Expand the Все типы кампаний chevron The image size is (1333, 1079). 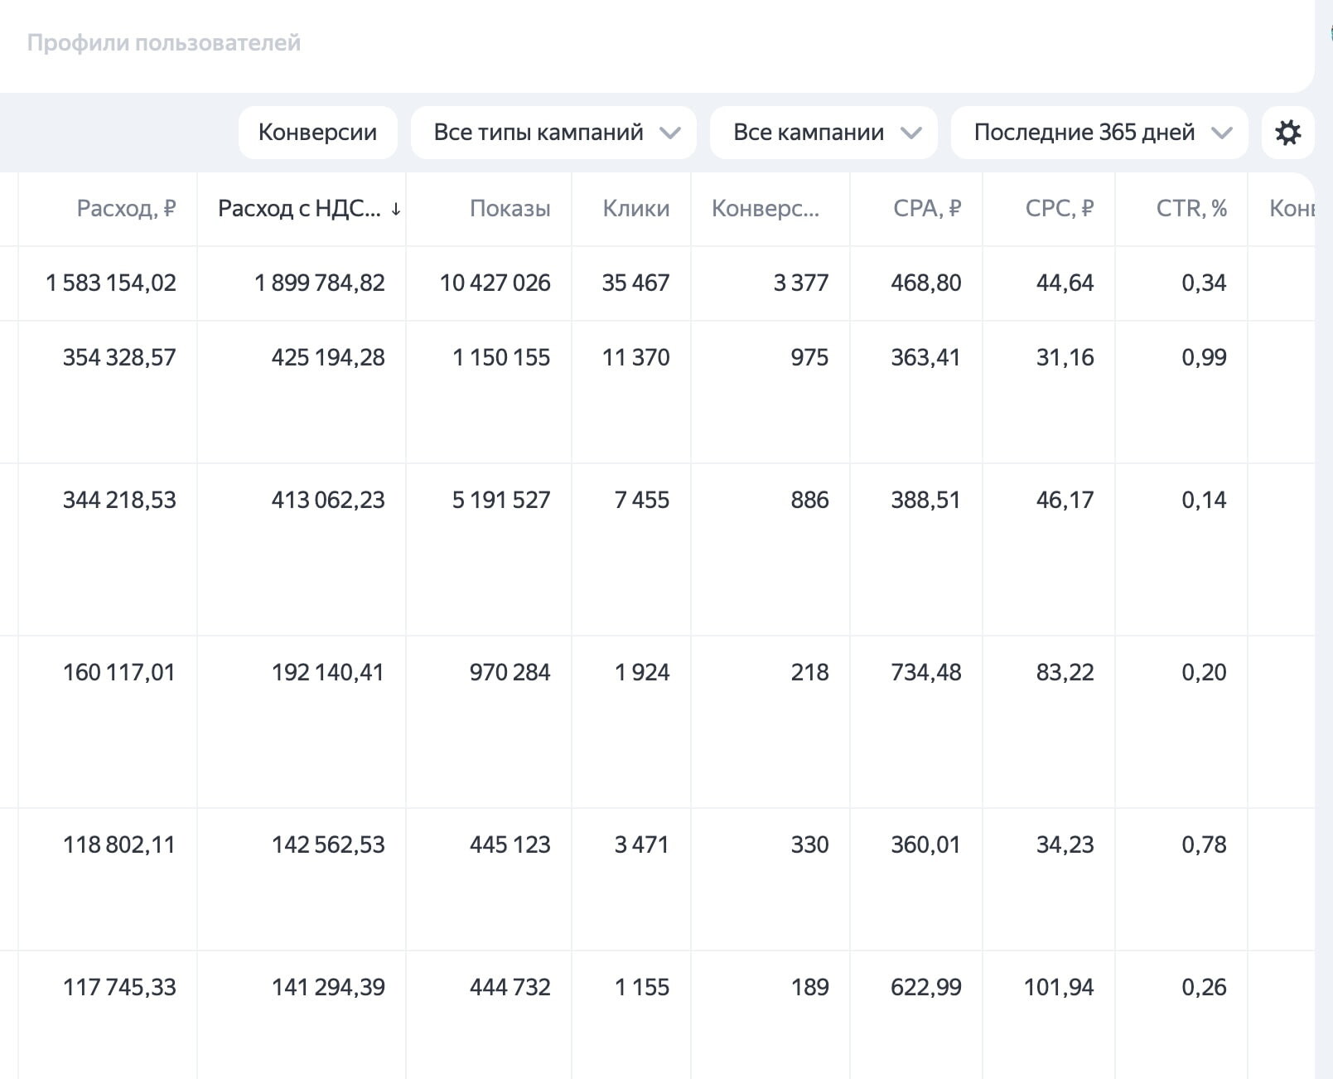tap(669, 133)
